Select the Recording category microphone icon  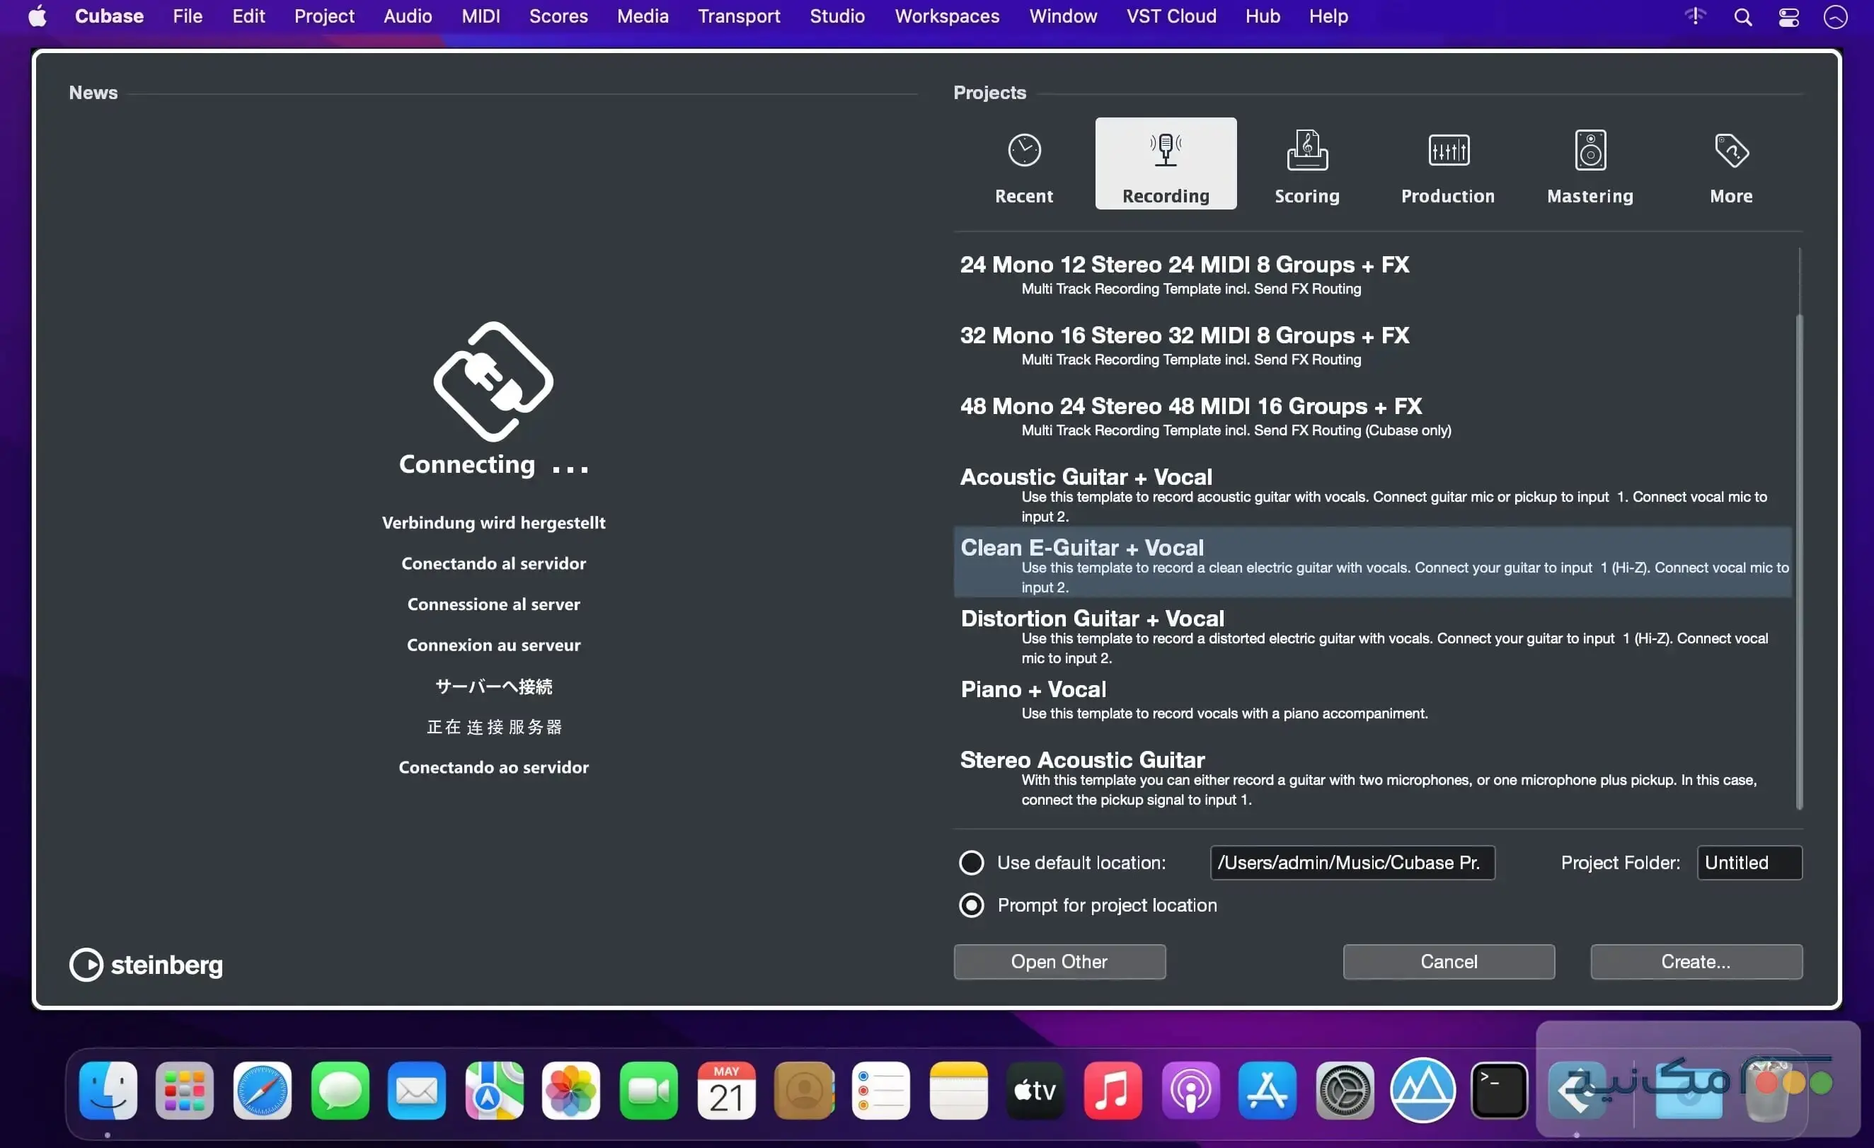pos(1165,149)
